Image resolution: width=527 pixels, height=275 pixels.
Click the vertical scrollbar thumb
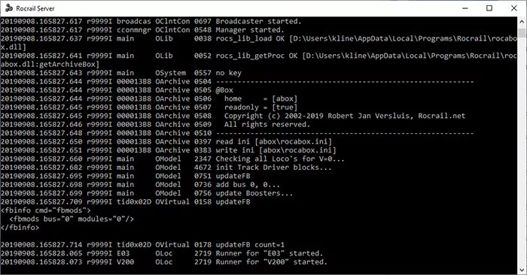point(522,32)
